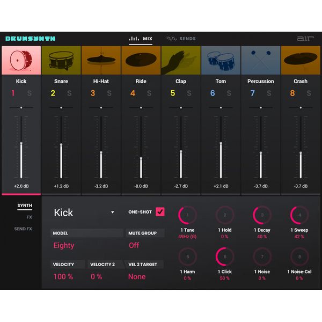Click the 1 Harm knob

pyautogui.click(x=187, y=257)
